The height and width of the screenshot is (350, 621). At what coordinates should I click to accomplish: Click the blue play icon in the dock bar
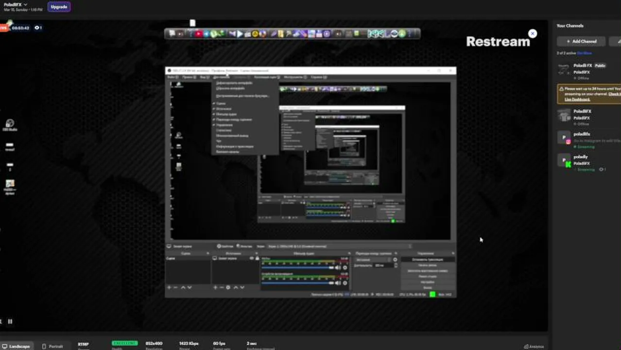pyautogui.click(x=240, y=34)
